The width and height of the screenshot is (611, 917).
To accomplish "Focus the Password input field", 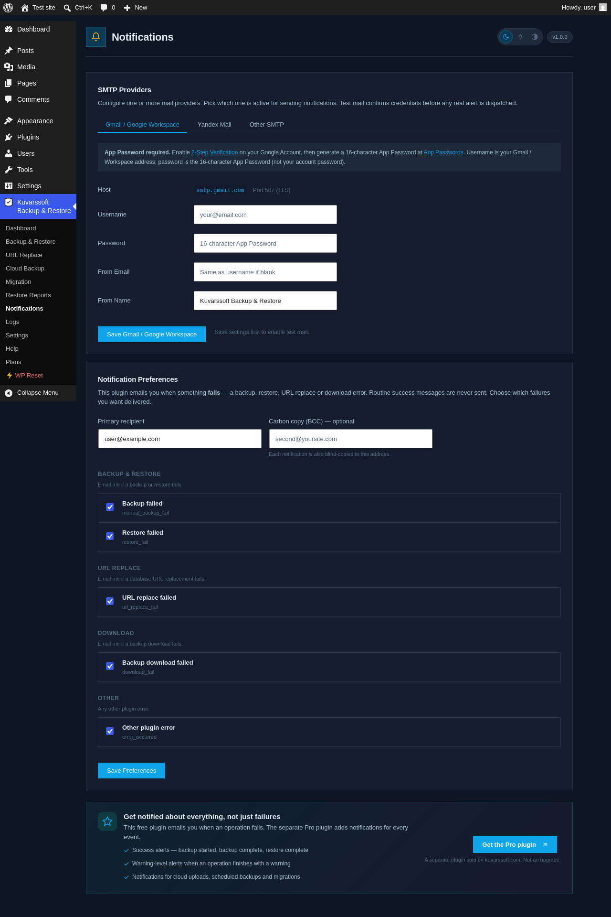I will pyautogui.click(x=265, y=243).
